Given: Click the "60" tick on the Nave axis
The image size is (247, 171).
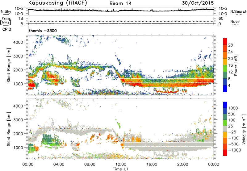Looking at the screenshot, I should 221,19.
